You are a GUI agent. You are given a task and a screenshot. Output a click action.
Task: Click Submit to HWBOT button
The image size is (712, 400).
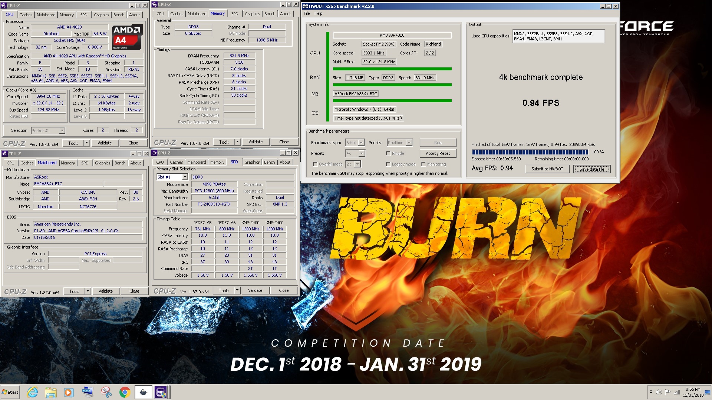coord(547,169)
